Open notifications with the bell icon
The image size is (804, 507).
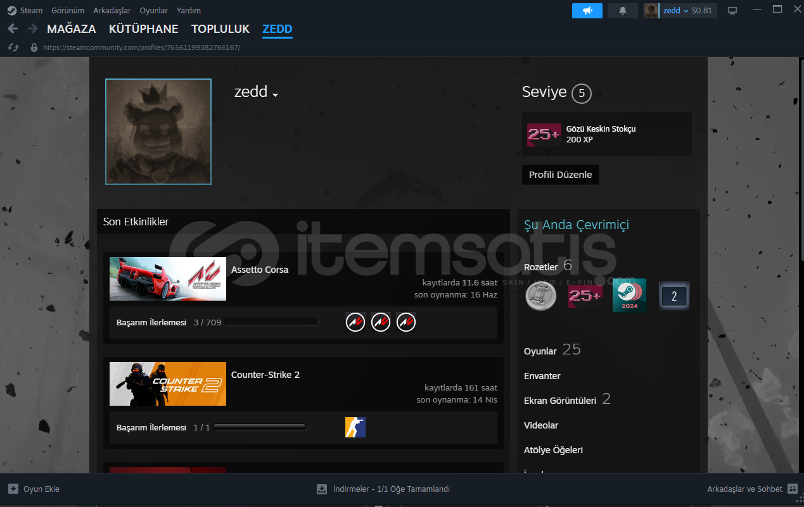tap(623, 11)
